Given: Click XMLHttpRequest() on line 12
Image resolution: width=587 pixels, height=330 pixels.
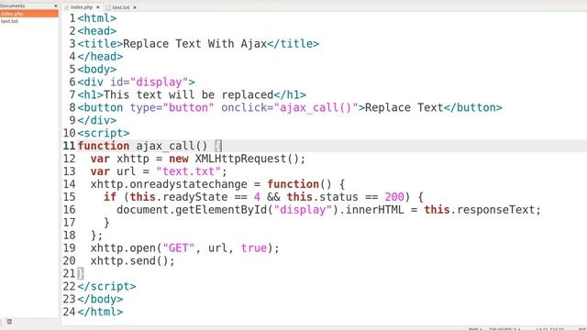Looking at the screenshot, I should click(x=247, y=159).
